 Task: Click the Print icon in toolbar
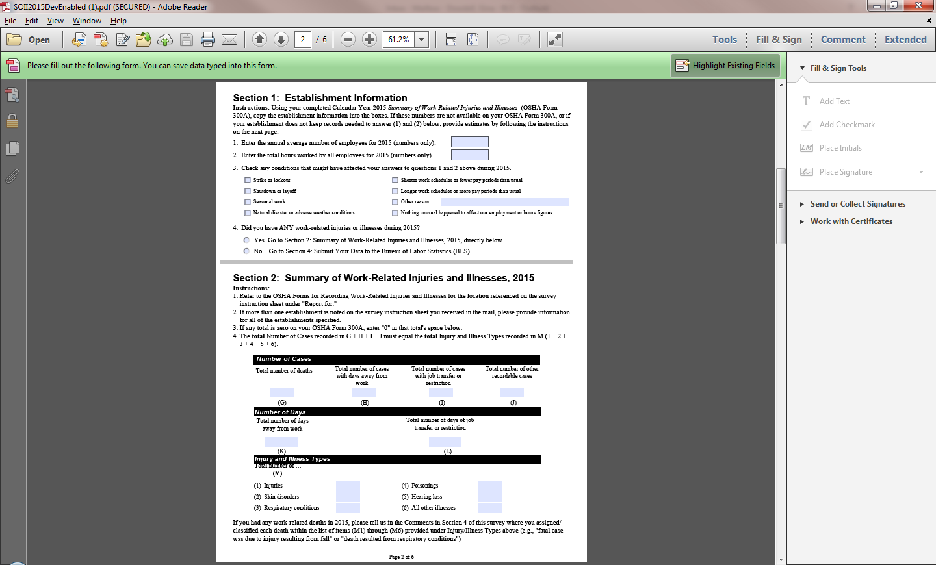[x=208, y=40]
